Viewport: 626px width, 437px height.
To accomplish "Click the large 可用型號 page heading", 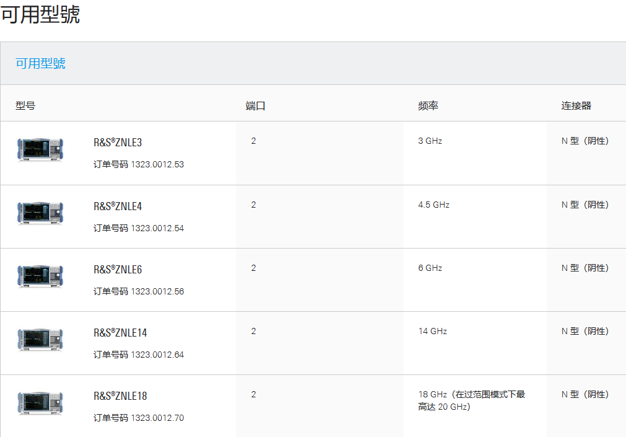I will click(40, 14).
